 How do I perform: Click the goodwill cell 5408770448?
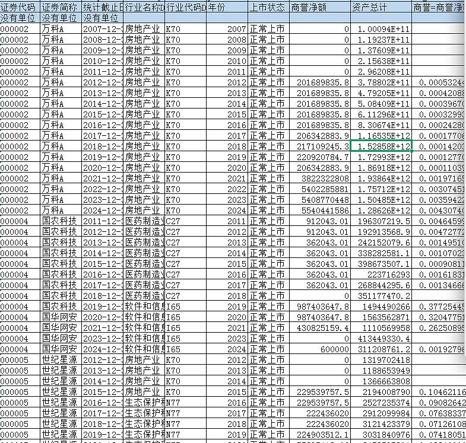[320, 199]
